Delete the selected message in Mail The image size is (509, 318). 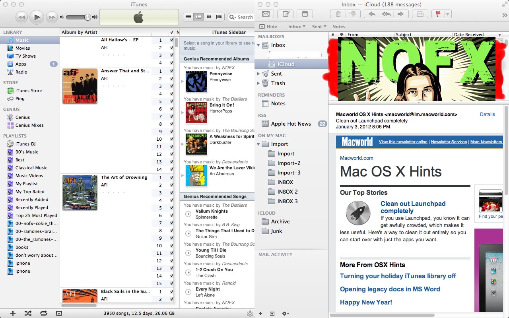pos(338,14)
